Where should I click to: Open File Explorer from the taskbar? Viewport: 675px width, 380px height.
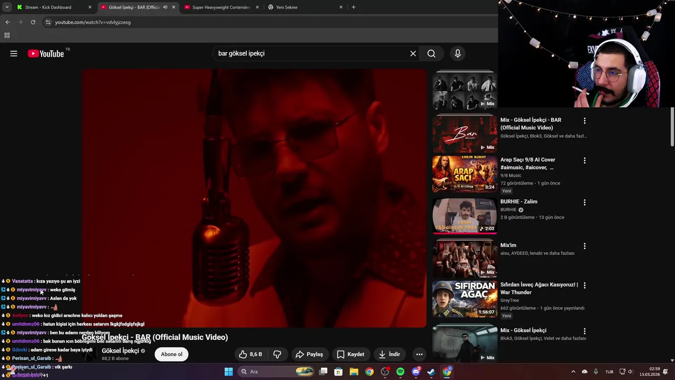[354, 372]
